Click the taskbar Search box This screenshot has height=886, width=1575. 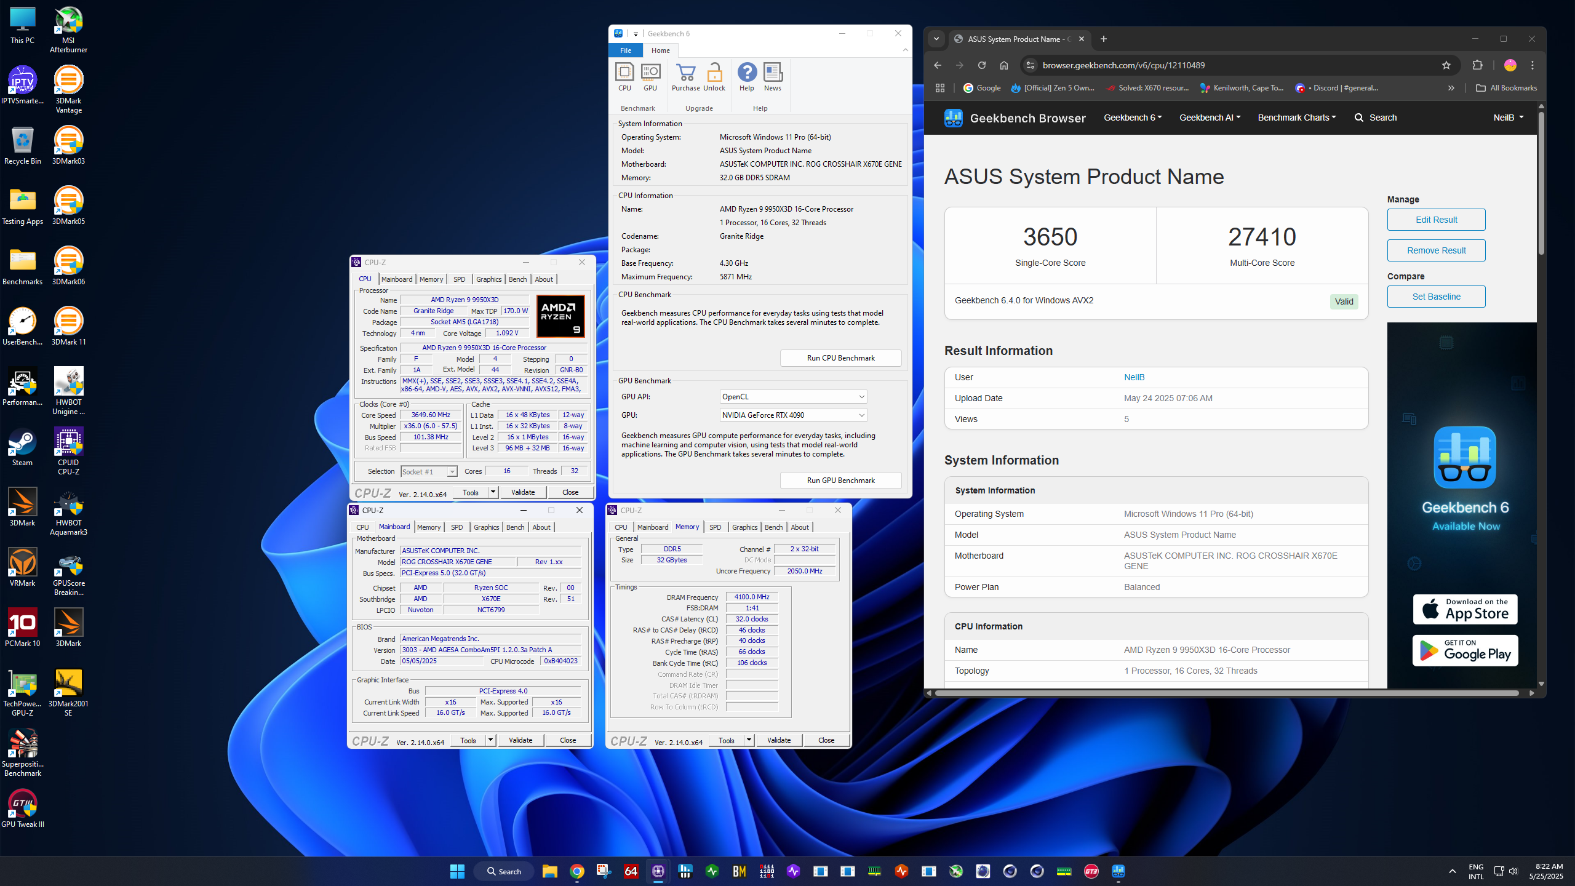click(504, 871)
